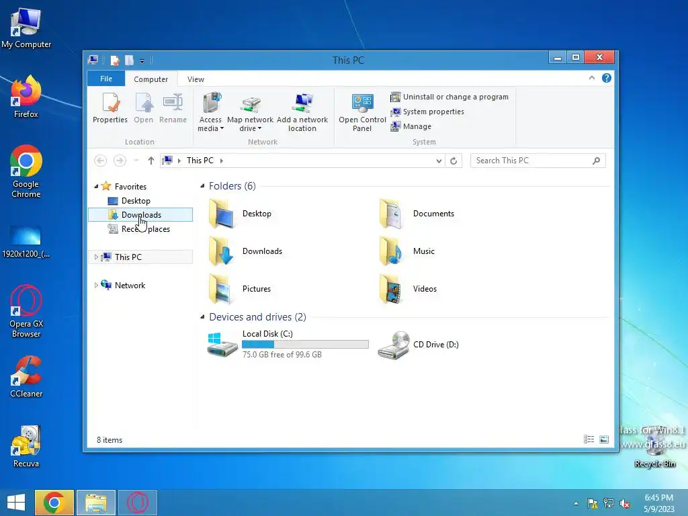Open Map network drive option
This screenshot has width=688, height=516.
(x=250, y=112)
